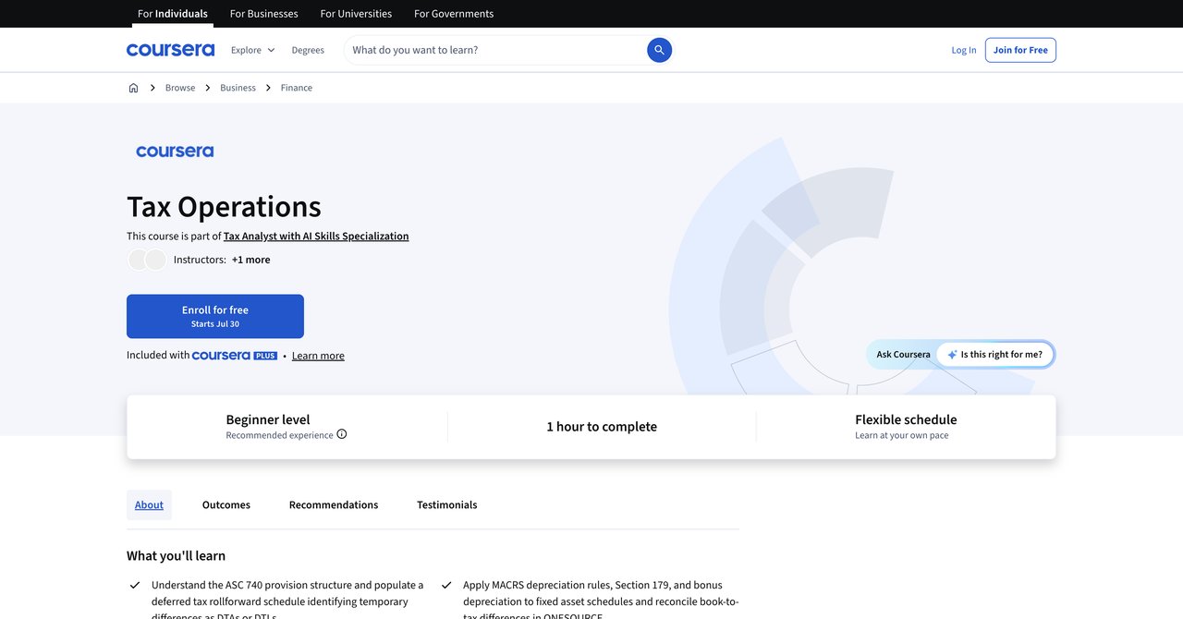Image resolution: width=1183 pixels, height=619 pixels.
Task: Click the second instructor avatar
Action: click(x=155, y=260)
